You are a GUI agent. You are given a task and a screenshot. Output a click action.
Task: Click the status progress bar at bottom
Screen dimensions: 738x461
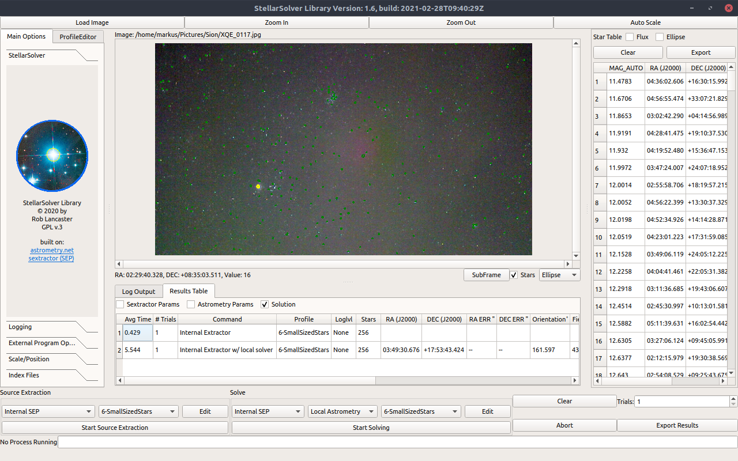coord(398,442)
